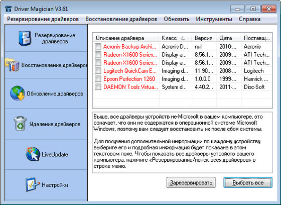Sort drivers by Дата column header
Screen dimensions: 281x205
[229, 38]
